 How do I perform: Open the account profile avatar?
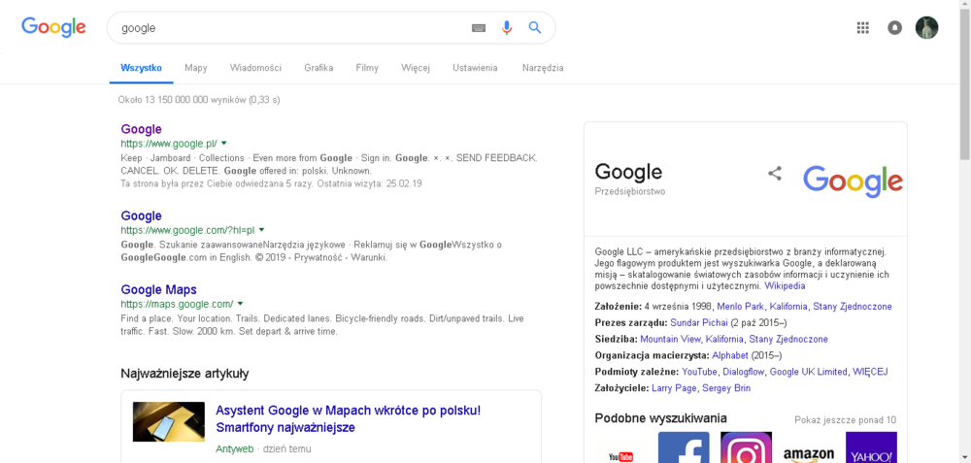tap(926, 28)
